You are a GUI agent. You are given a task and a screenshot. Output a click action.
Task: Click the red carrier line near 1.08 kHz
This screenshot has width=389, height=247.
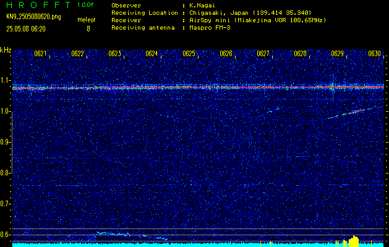(198, 88)
